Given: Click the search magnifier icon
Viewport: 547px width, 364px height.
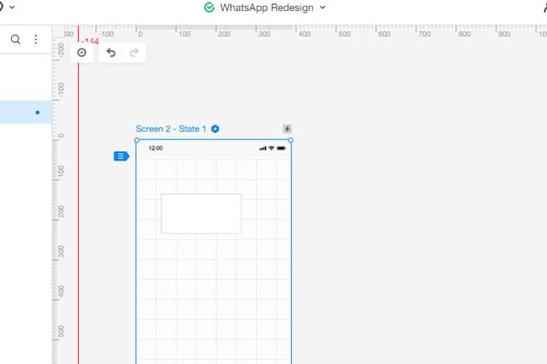Looking at the screenshot, I should (x=15, y=39).
